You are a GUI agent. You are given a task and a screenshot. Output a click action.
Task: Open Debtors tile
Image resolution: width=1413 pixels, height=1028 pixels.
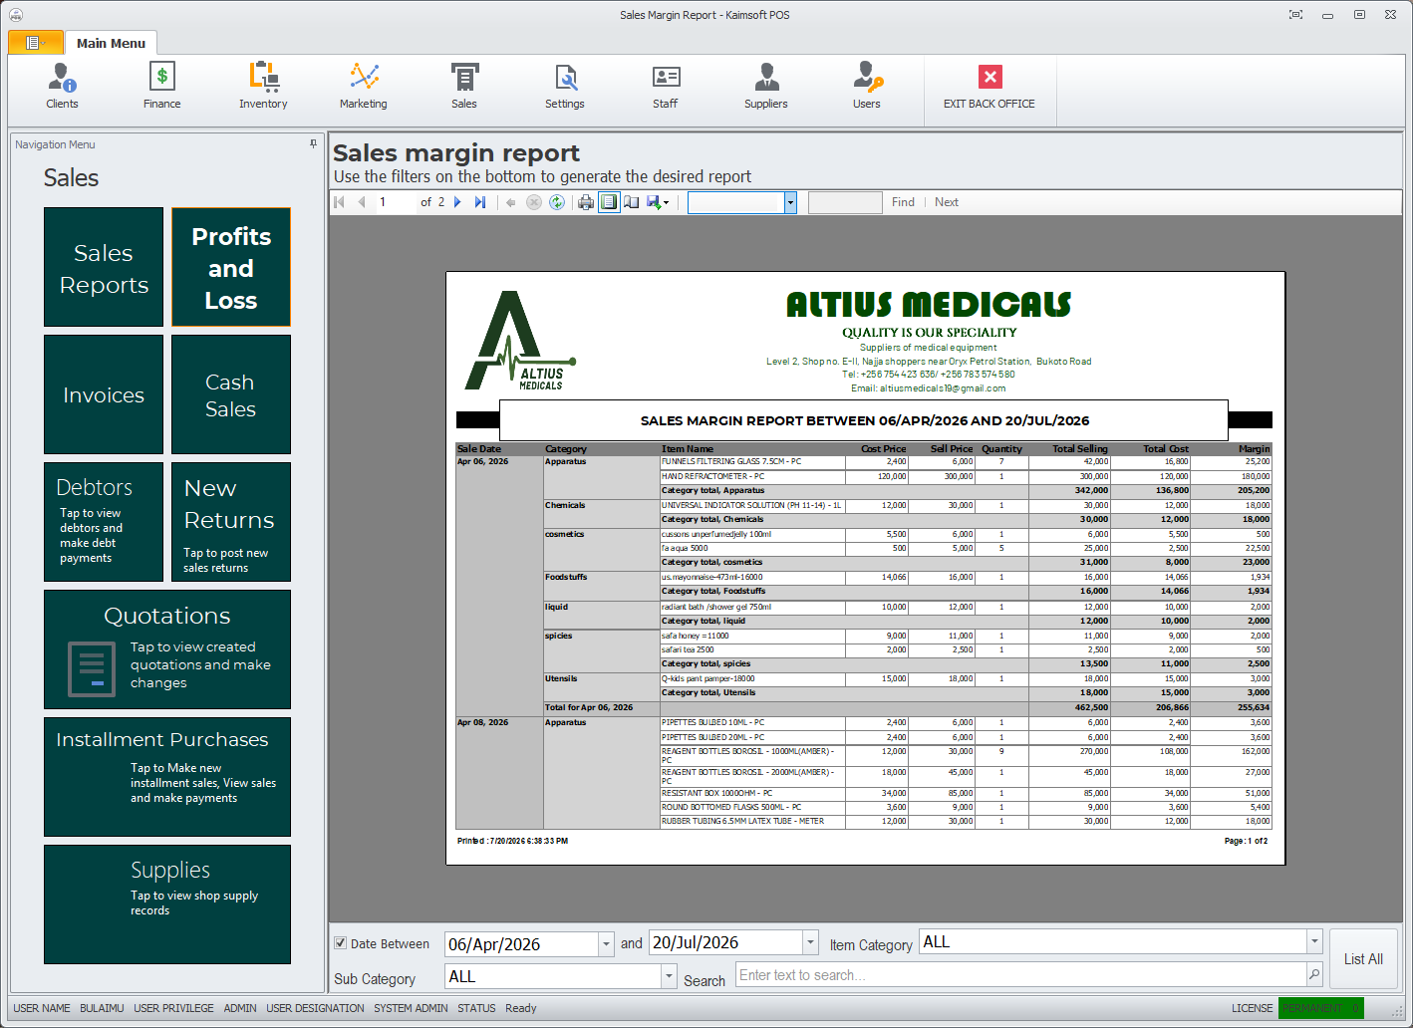click(x=104, y=522)
